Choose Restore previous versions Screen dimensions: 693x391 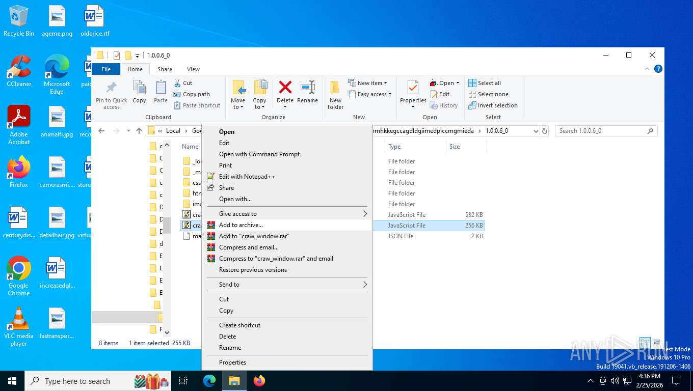(287, 270)
